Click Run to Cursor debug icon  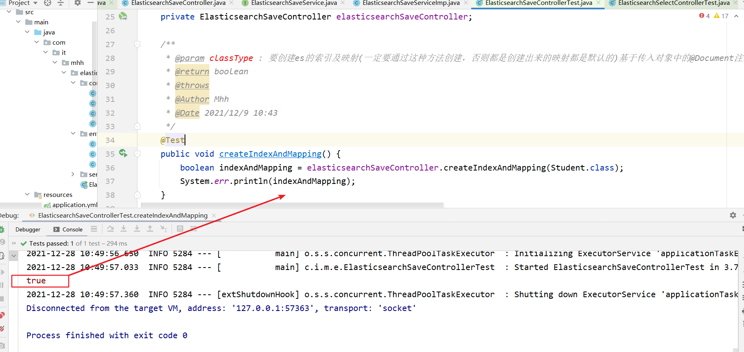point(163,229)
